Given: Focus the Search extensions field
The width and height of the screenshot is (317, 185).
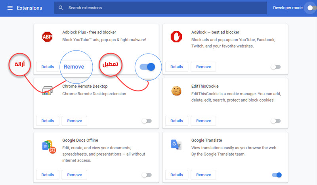Looking at the screenshot, I should click(160, 8).
